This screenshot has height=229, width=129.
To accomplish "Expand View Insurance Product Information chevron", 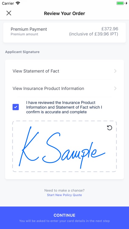I will [x=116, y=89].
